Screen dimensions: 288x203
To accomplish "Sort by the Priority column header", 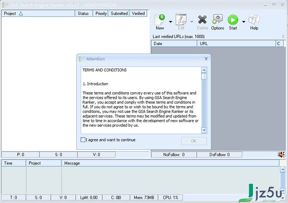I will pos(100,13).
